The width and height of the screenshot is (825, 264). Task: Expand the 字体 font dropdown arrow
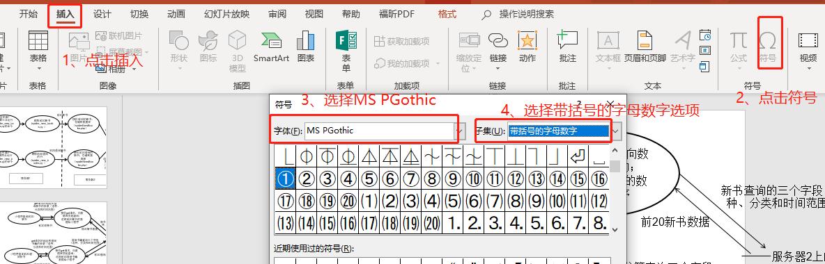pyautogui.click(x=460, y=131)
